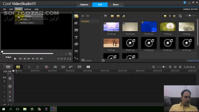Click the timecode up/down stepper

point(70,59)
